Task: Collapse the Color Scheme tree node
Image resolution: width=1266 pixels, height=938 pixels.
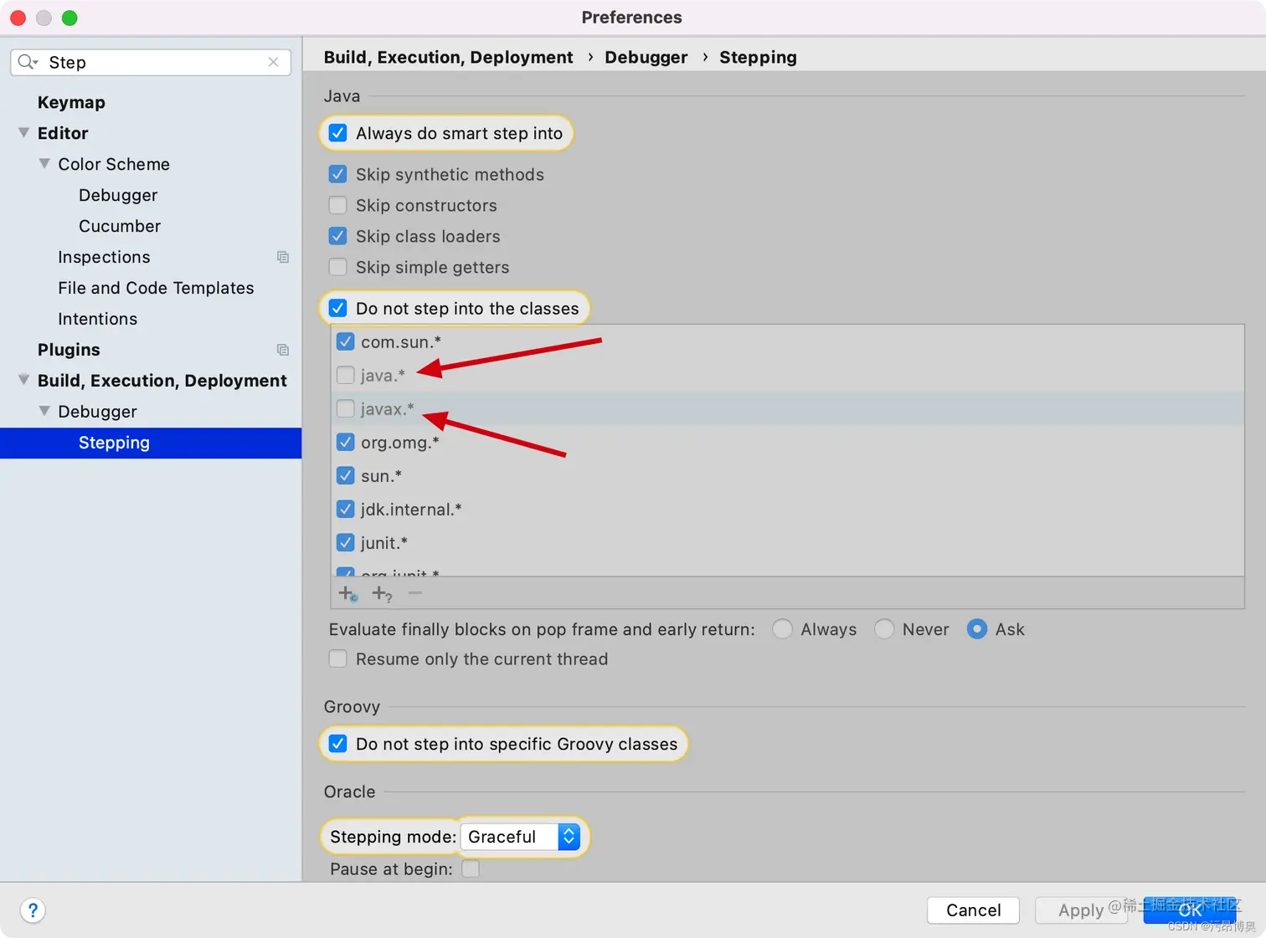Action: (44, 164)
